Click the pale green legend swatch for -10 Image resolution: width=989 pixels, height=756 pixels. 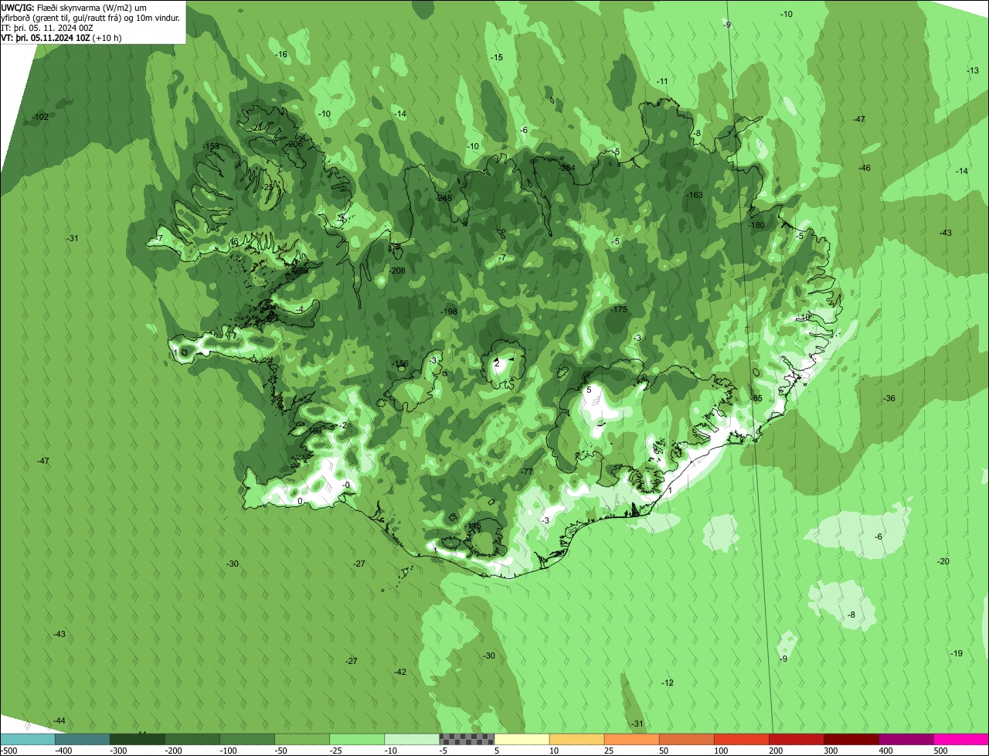tap(411, 739)
